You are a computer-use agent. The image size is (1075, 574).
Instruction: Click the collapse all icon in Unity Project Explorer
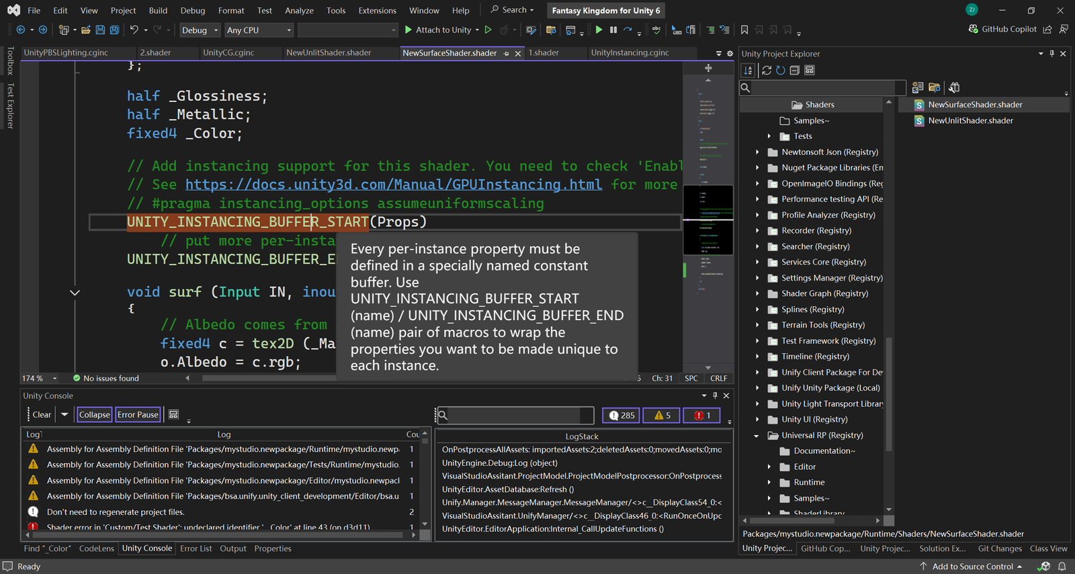(x=794, y=70)
